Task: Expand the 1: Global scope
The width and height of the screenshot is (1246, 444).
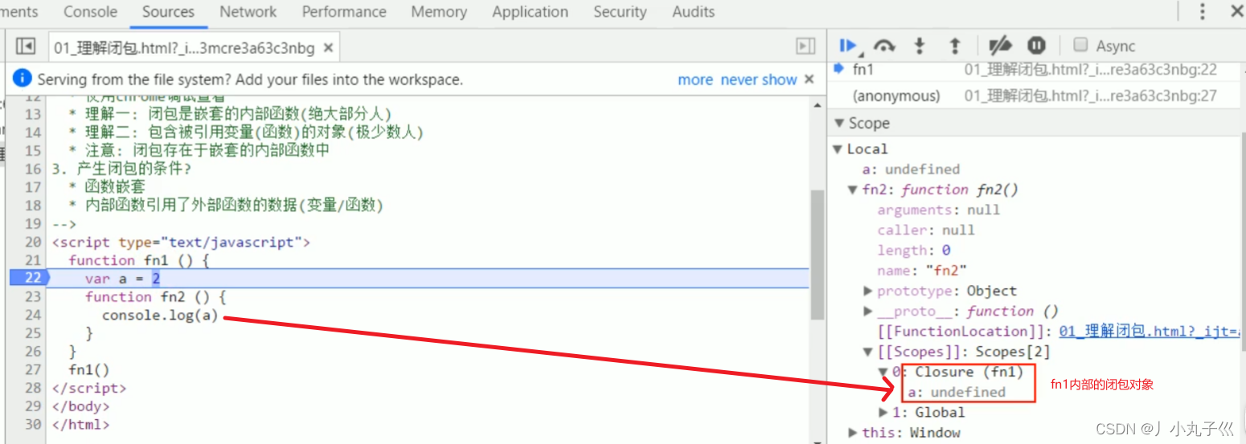Action: 883,412
